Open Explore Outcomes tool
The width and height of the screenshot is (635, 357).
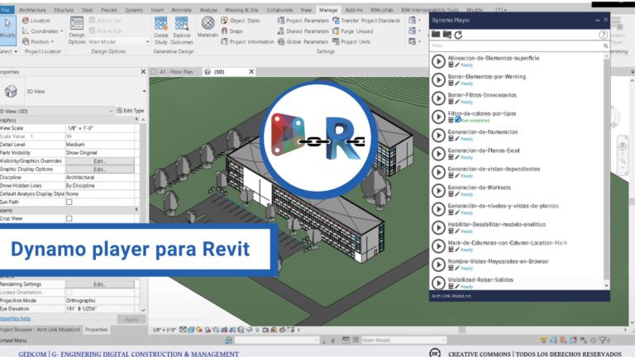click(x=182, y=31)
